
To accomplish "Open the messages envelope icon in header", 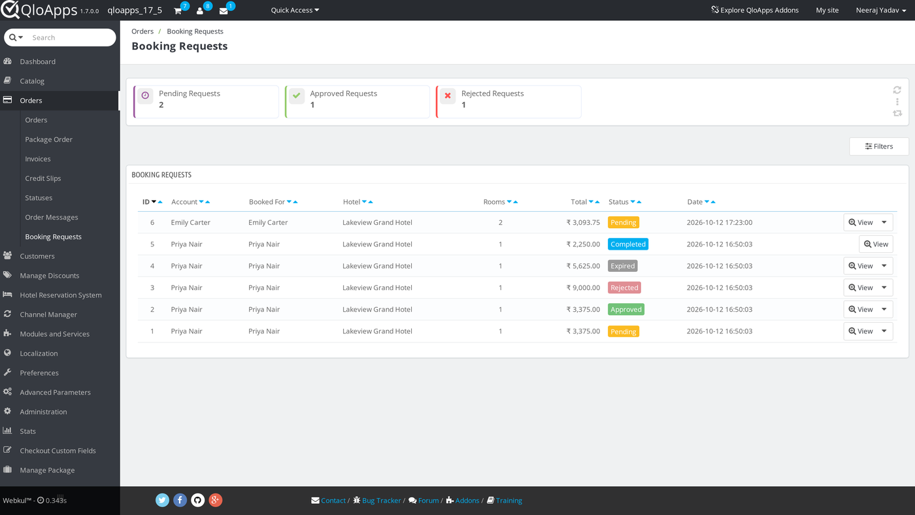I will [224, 10].
